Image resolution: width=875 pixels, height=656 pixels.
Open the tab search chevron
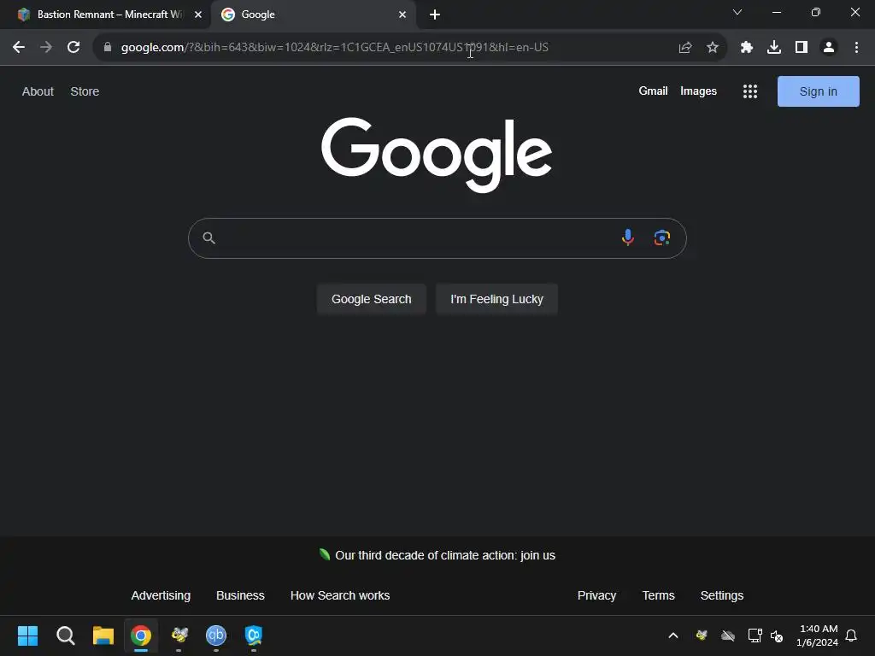tap(737, 12)
